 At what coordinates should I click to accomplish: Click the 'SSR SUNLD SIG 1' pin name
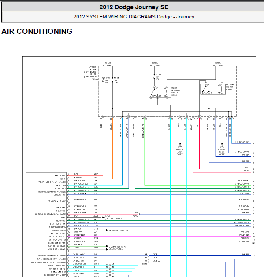coord(57,237)
